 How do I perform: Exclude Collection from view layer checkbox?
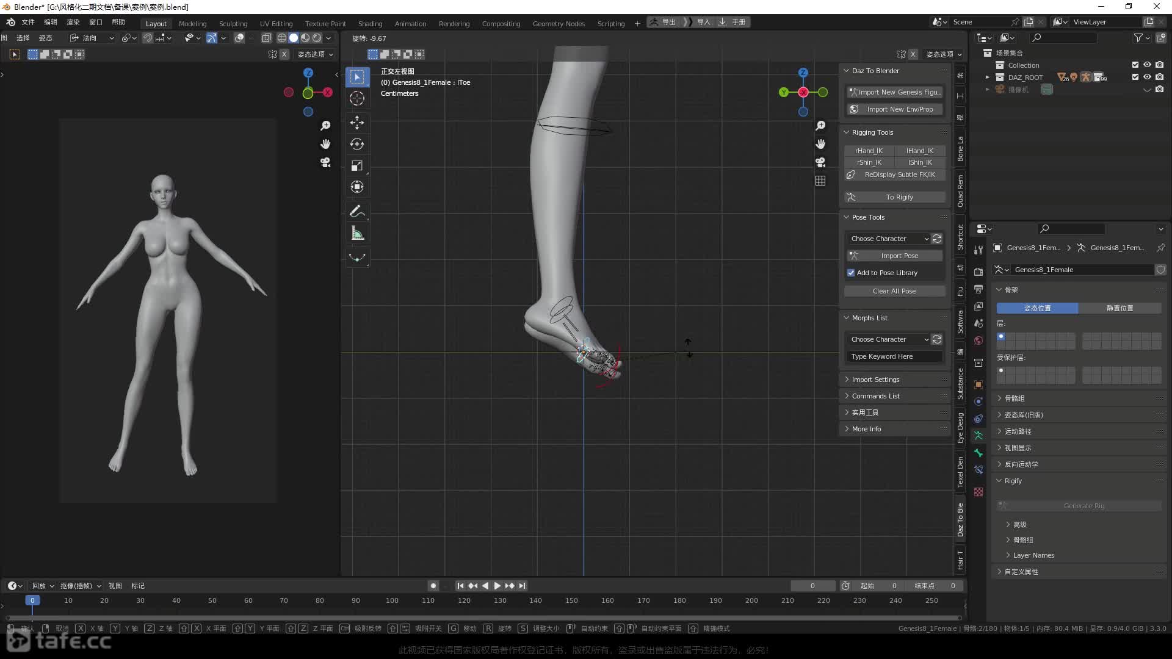pos(1135,65)
